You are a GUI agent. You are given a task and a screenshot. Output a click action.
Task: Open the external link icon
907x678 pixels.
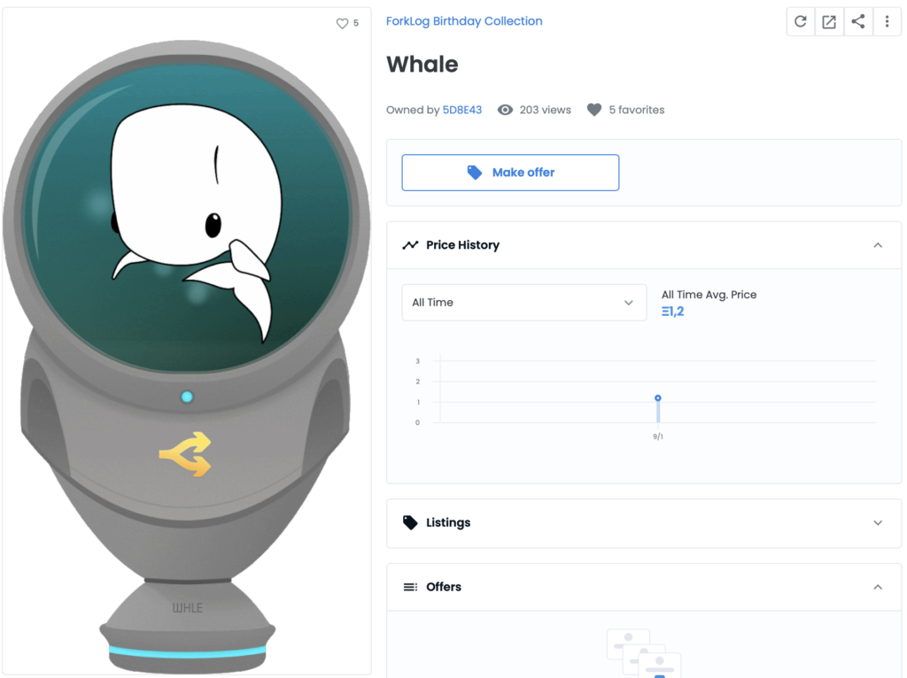tap(829, 22)
